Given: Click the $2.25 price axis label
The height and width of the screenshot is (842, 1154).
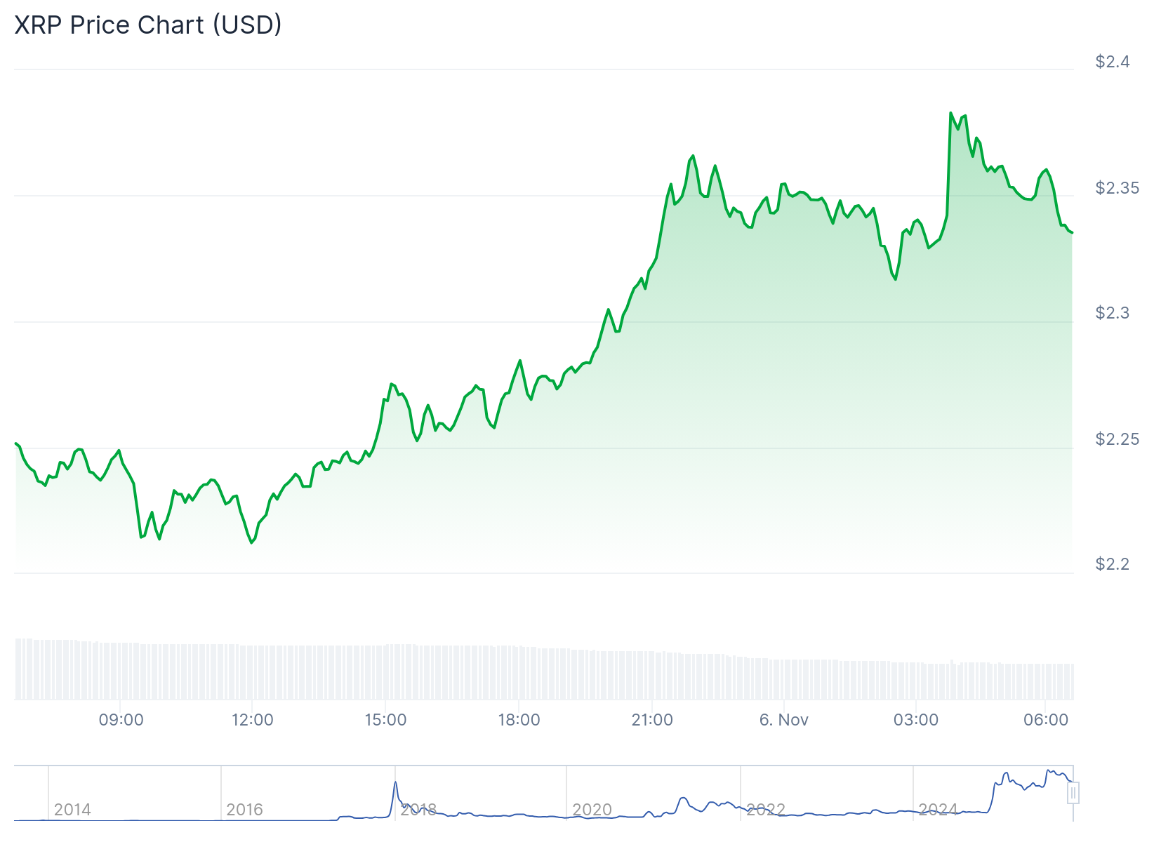Looking at the screenshot, I should [x=1117, y=439].
